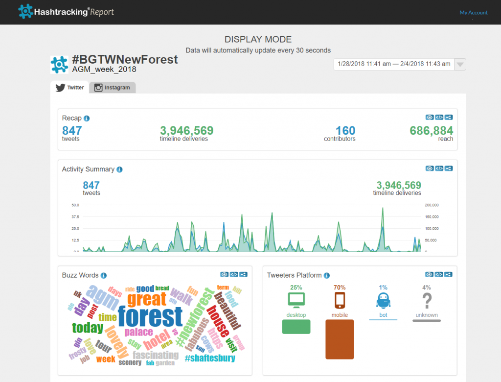Screen dimensions: 501x382
Task: Toggle the Recap panel eye visibility icon
Action: coord(430,118)
